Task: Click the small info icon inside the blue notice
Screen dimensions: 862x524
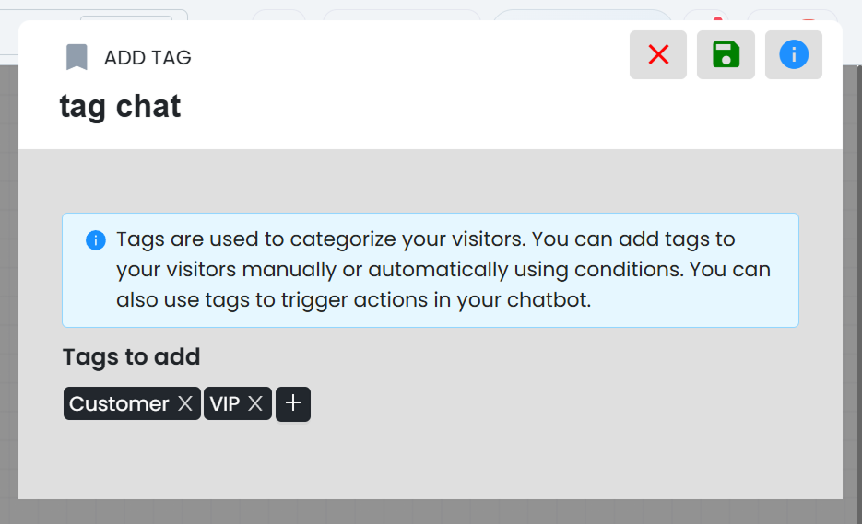Action: [96, 240]
